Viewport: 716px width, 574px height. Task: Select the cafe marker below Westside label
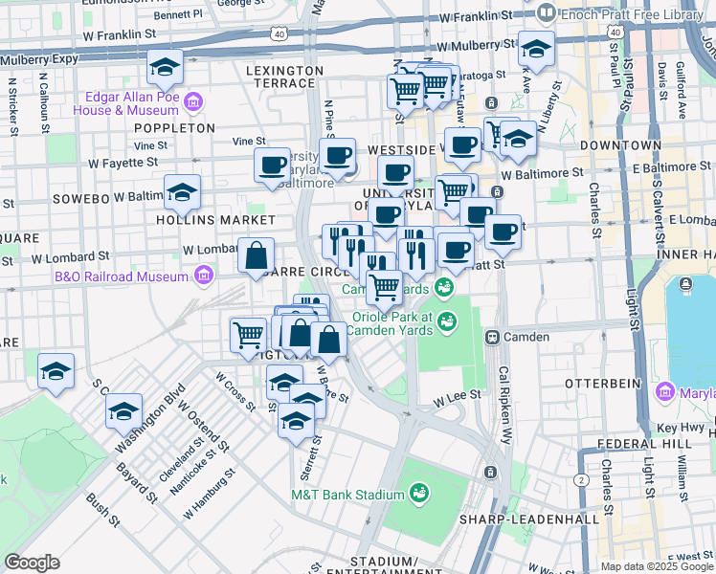coord(396,175)
